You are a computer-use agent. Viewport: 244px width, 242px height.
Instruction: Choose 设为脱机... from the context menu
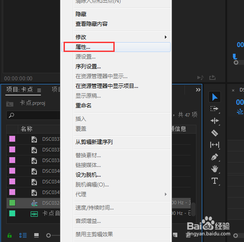point(116,175)
